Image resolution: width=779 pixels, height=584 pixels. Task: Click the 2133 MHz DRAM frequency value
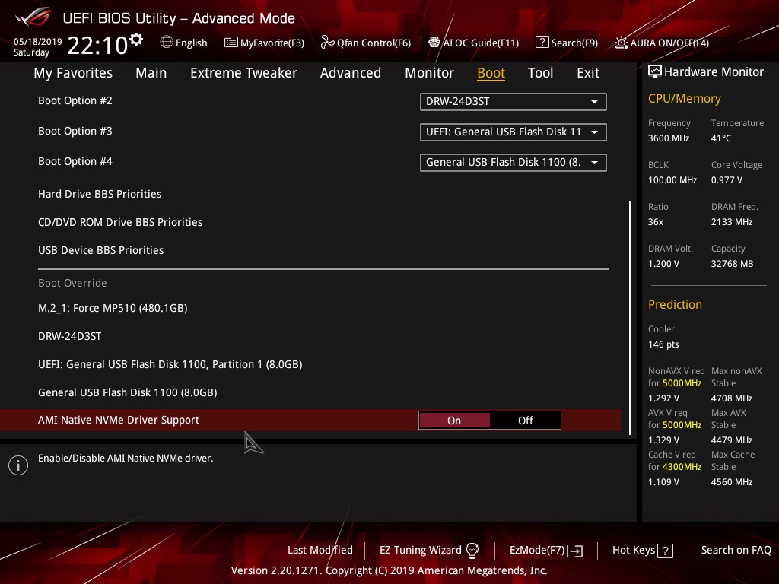coord(731,222)
